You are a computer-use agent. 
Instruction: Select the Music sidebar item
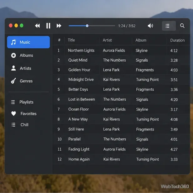point(28,42)
